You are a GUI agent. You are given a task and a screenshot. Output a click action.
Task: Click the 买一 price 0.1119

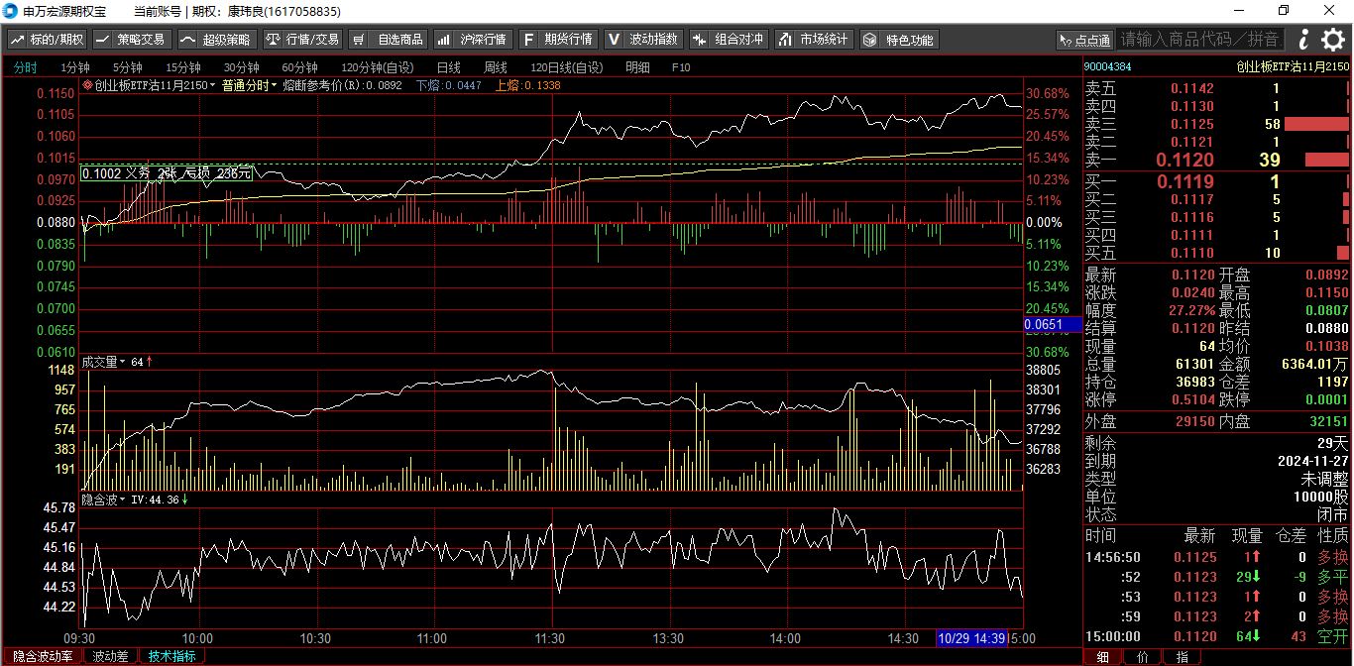pyautogui.click(x=1185, y=182)
